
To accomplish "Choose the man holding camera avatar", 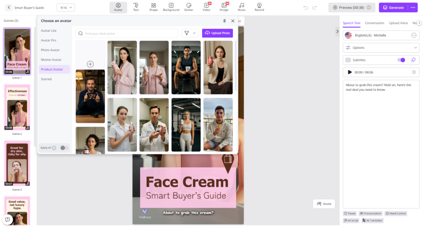I will pos(90,96).
